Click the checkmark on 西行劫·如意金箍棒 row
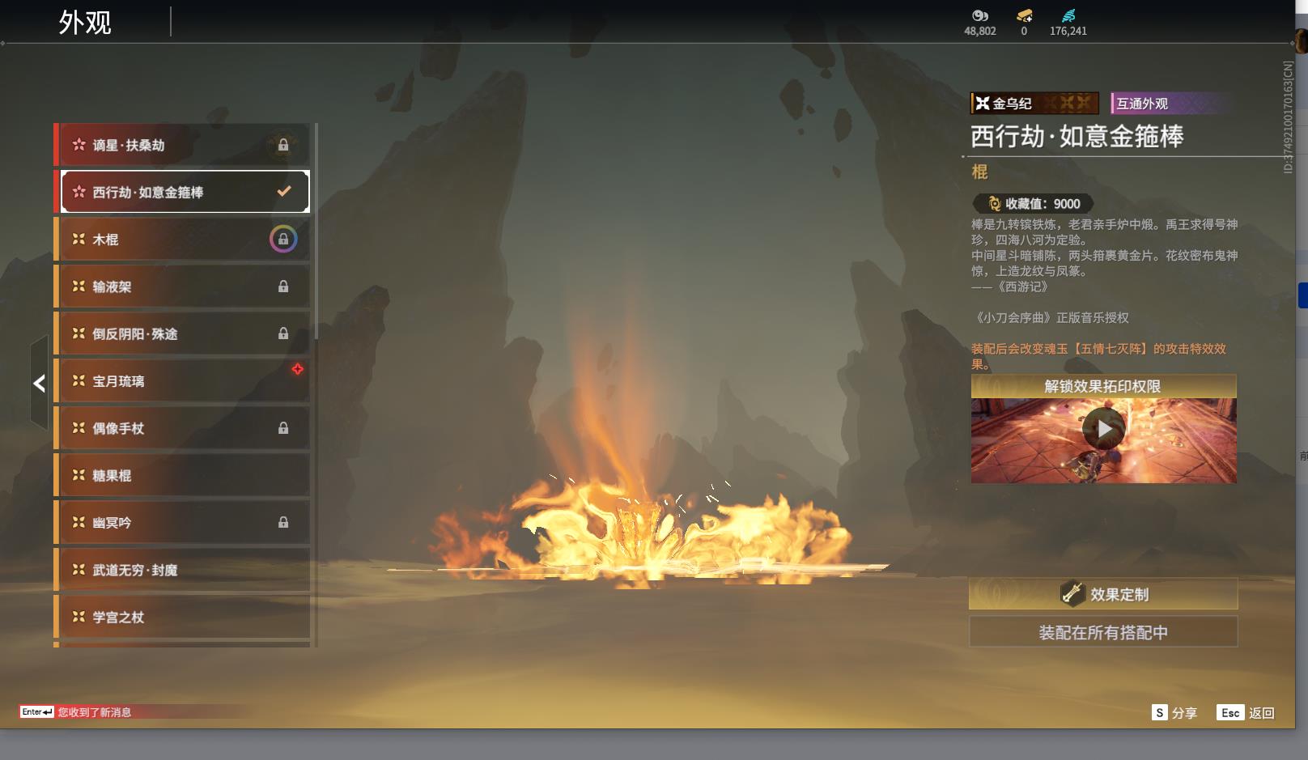The image size is (1308, 760). [x=284, y=192]
